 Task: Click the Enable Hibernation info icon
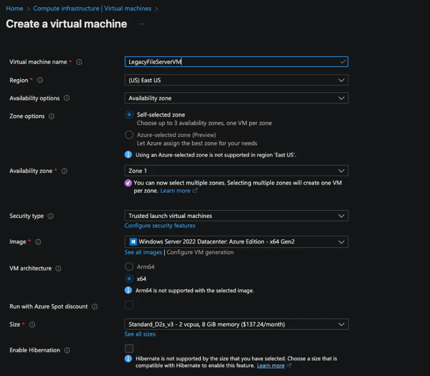point(67,350)
